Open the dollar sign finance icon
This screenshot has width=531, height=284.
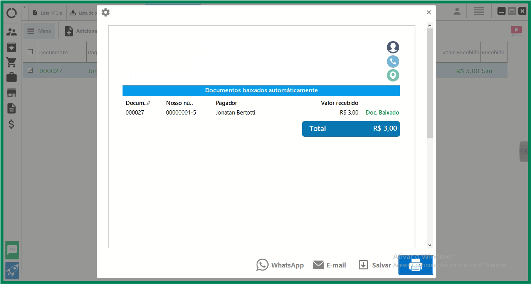tap(12, 124)
